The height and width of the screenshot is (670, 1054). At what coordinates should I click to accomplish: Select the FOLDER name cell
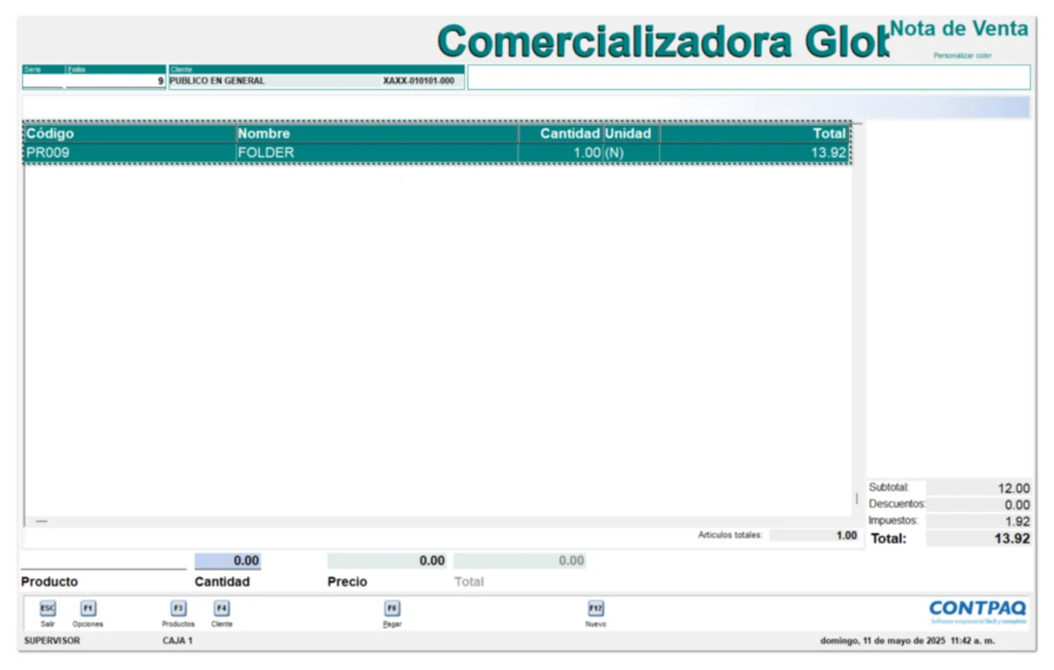tap(378, 152)
